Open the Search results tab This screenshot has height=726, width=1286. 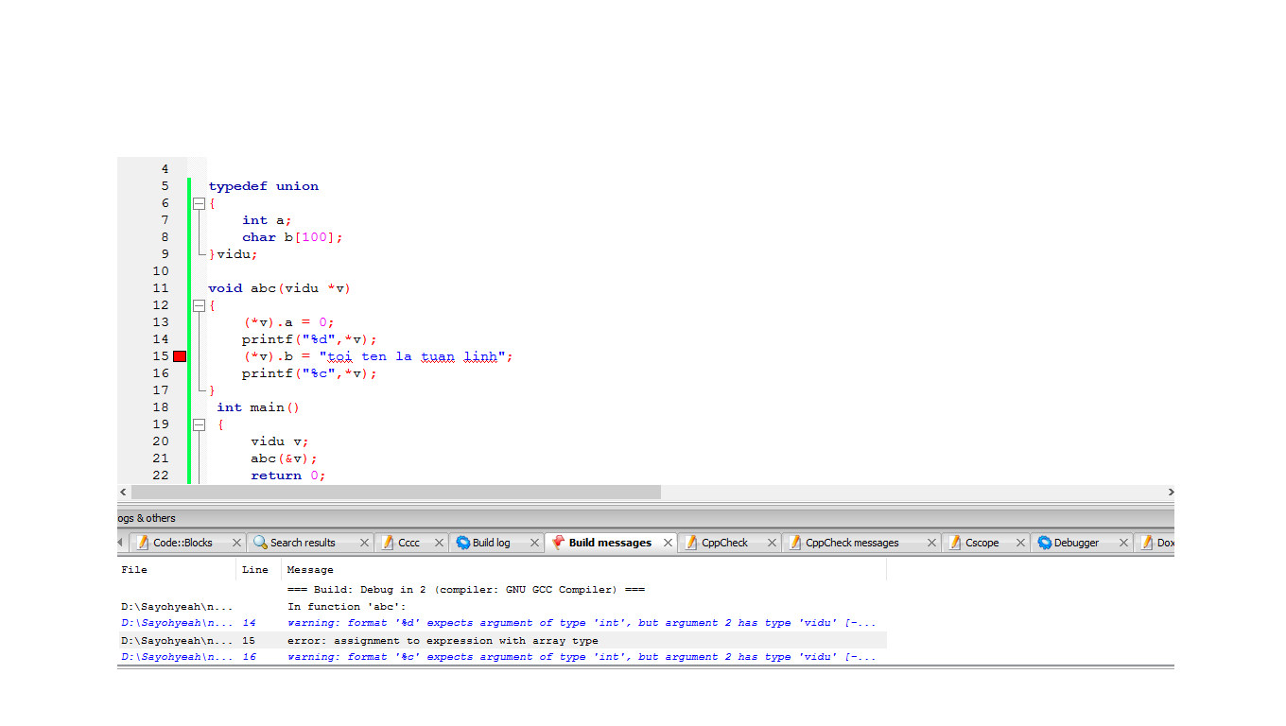(x=302, y=543)
